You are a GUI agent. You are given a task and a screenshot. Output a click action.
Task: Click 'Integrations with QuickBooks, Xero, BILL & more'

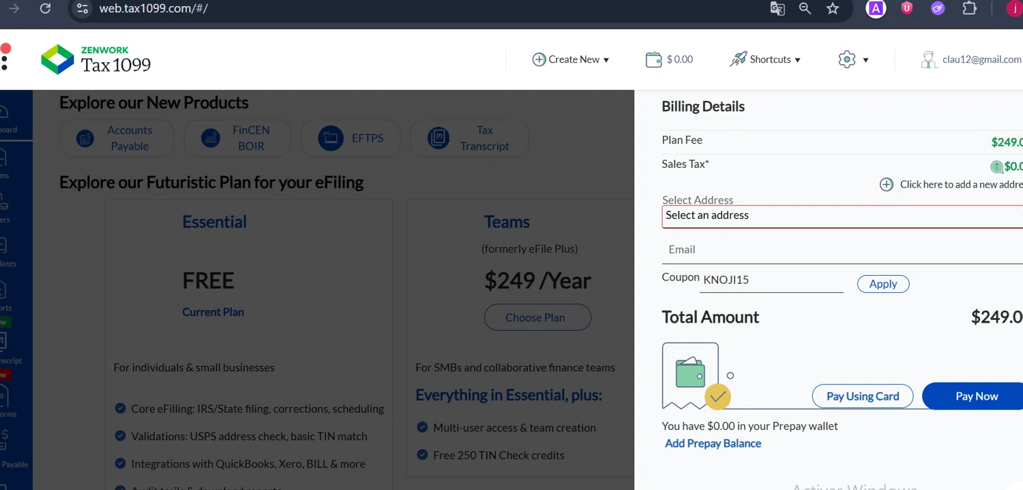click(x=248, y=463)
